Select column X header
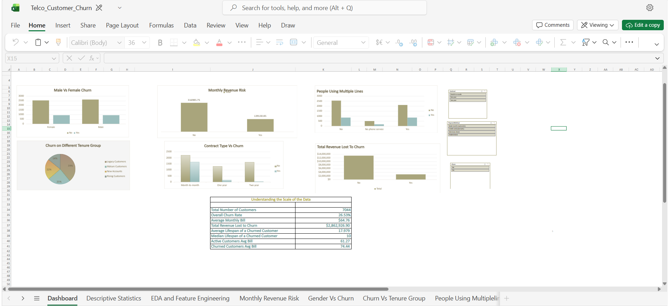This screenshot has height=306, width=669. tap(559, 70)
